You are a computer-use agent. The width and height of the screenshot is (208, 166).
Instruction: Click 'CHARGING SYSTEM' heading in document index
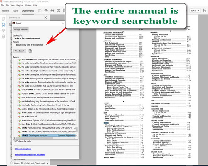click(157, 73)
